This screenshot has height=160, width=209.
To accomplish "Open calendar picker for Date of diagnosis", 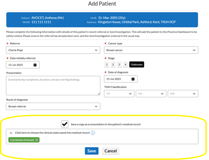I will 133,79.
